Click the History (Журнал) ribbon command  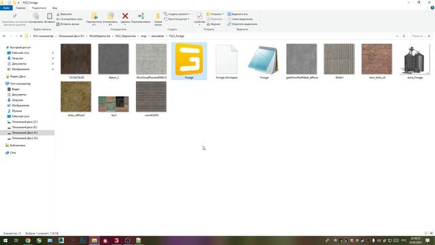[x=213, y=24]
